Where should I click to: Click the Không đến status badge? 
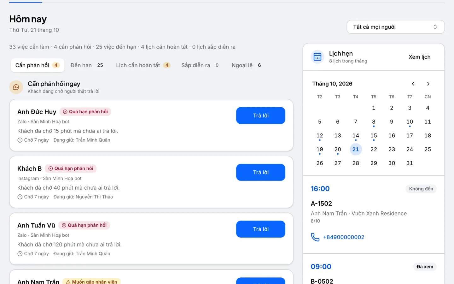[x=421, y=189]
